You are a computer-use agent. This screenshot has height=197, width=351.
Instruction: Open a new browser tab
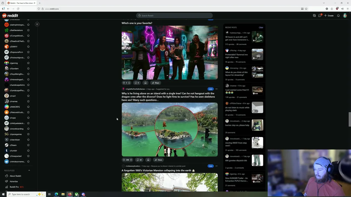point(40,3)
